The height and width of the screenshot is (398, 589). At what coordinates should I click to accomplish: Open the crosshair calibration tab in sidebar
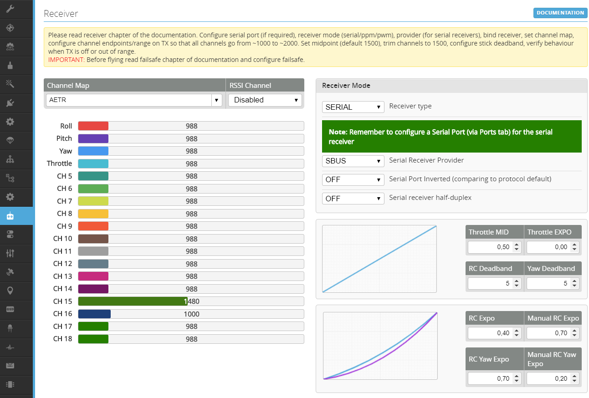point(10,28)
